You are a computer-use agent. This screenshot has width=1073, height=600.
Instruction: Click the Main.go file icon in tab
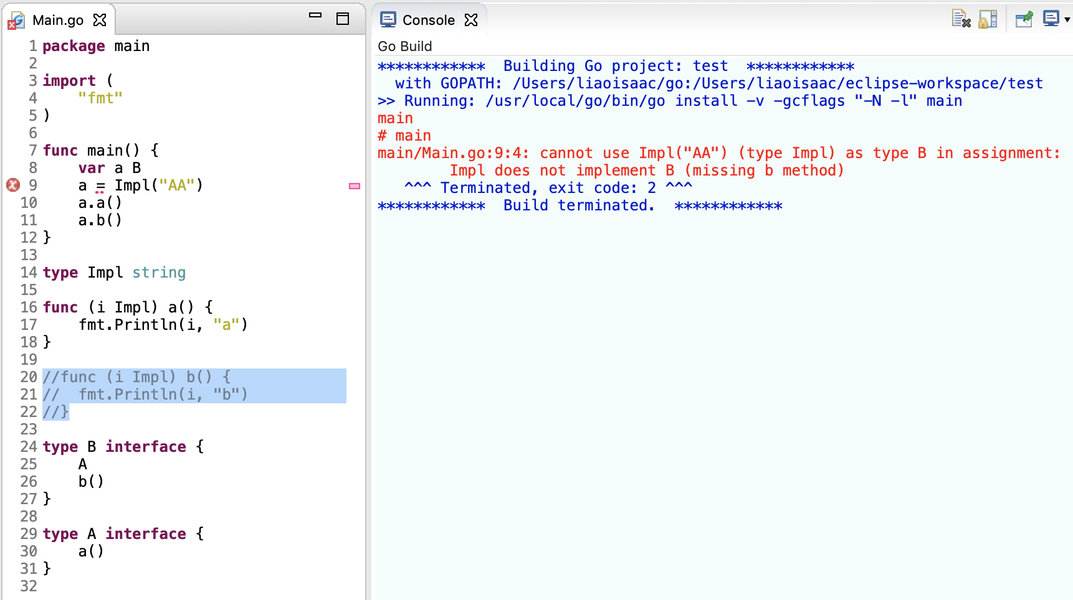(x=16, y=21)
